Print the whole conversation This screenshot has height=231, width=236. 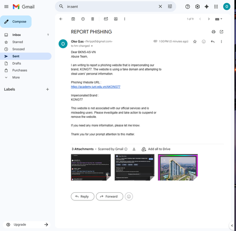[x=213, y=32]
